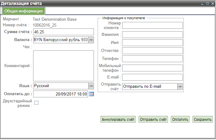Open the Язык language dropdown
The height and width of the screenshot is (140, 216).
(91, 86)
